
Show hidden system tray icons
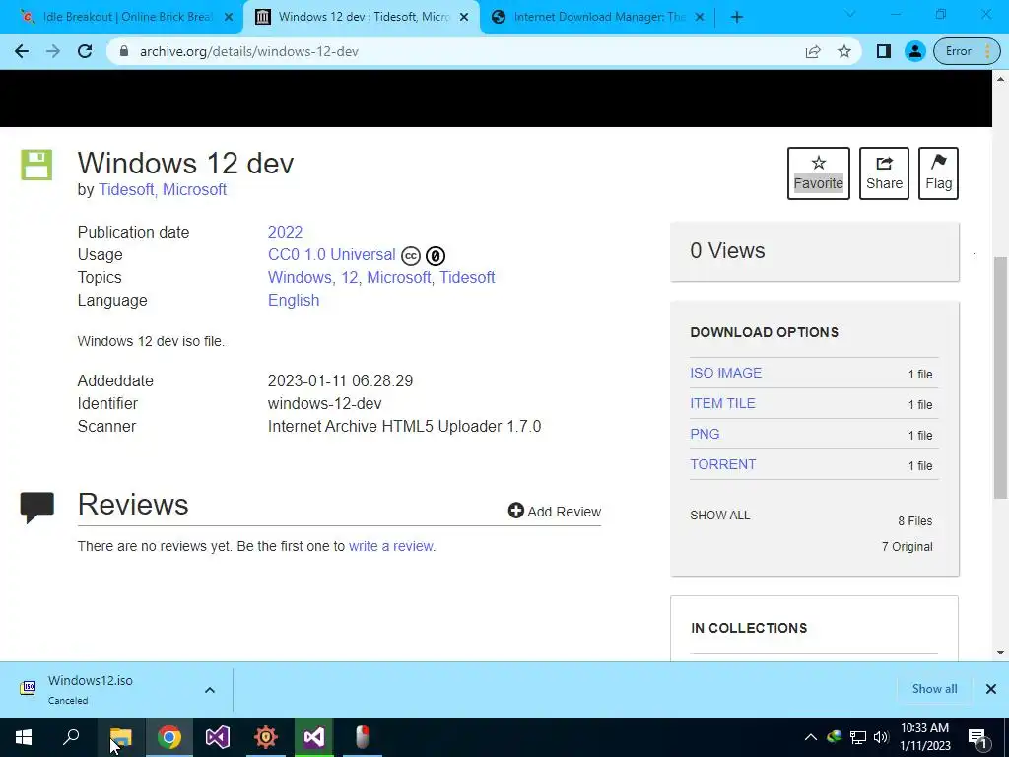pos(811,737)
